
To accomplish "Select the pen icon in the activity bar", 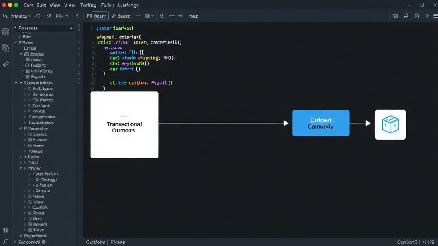I will [x=6, y=65].
